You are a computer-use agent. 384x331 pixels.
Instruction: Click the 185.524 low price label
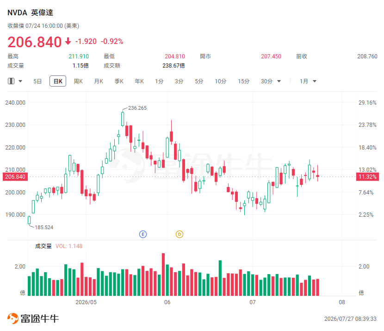click(44, 227)
